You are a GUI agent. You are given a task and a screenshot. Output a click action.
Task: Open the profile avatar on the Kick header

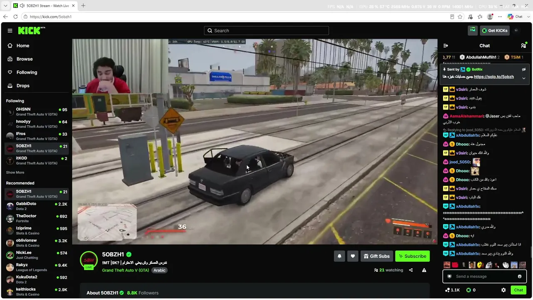pos(516,30)
